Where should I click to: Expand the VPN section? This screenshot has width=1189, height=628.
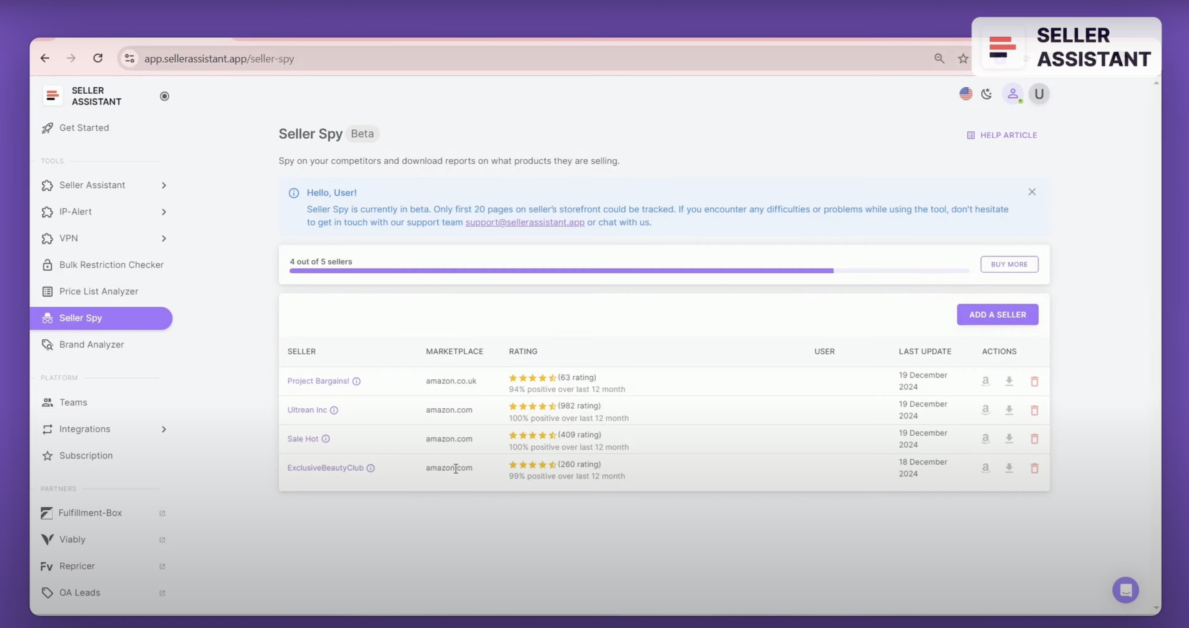pyautogui.click(x=164, y=238)
